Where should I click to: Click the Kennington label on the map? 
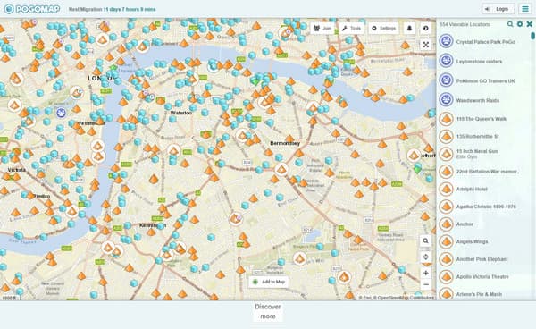(x=153, y=225)
